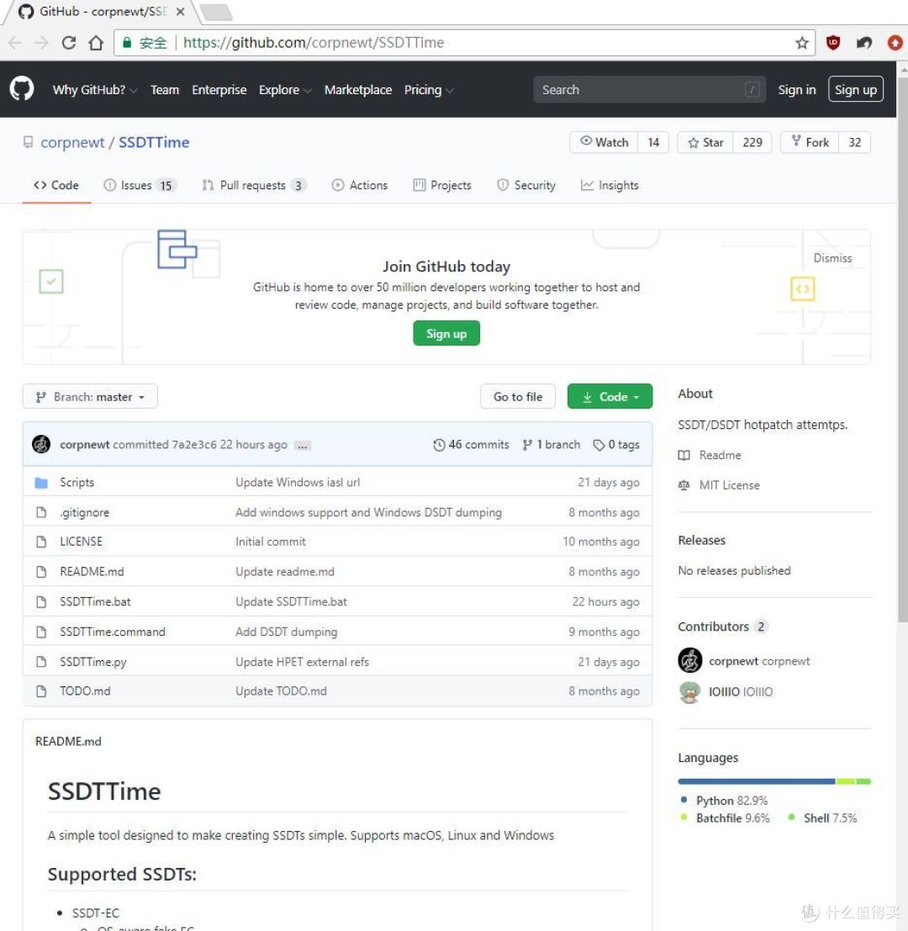Click Sign in link
The height and width of the screenshot is (931, 908).
coord(796,90)
